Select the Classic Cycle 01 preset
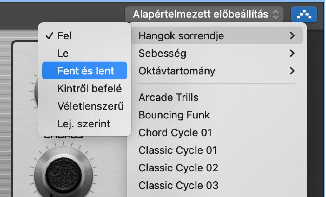Screen dimensions: 326x197 (177, 150)
